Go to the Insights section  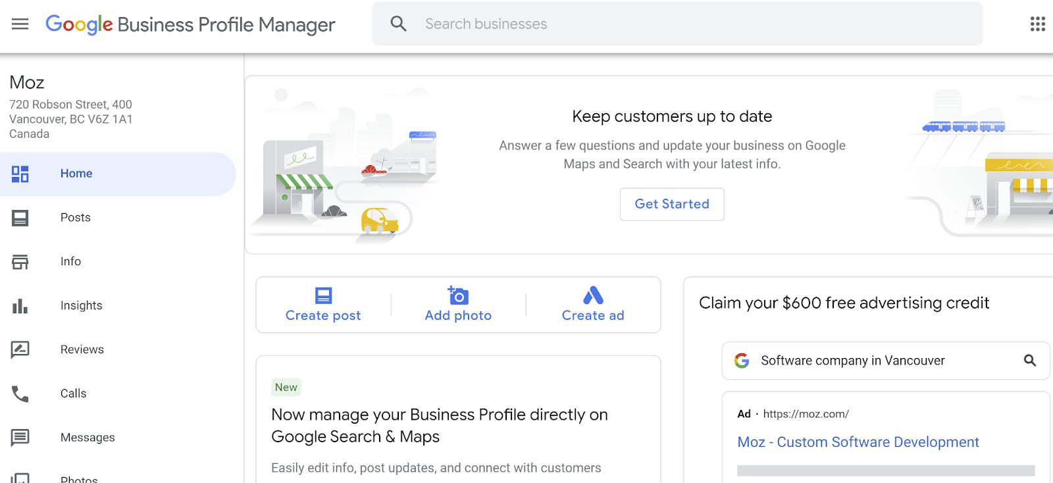click(82, 306)
